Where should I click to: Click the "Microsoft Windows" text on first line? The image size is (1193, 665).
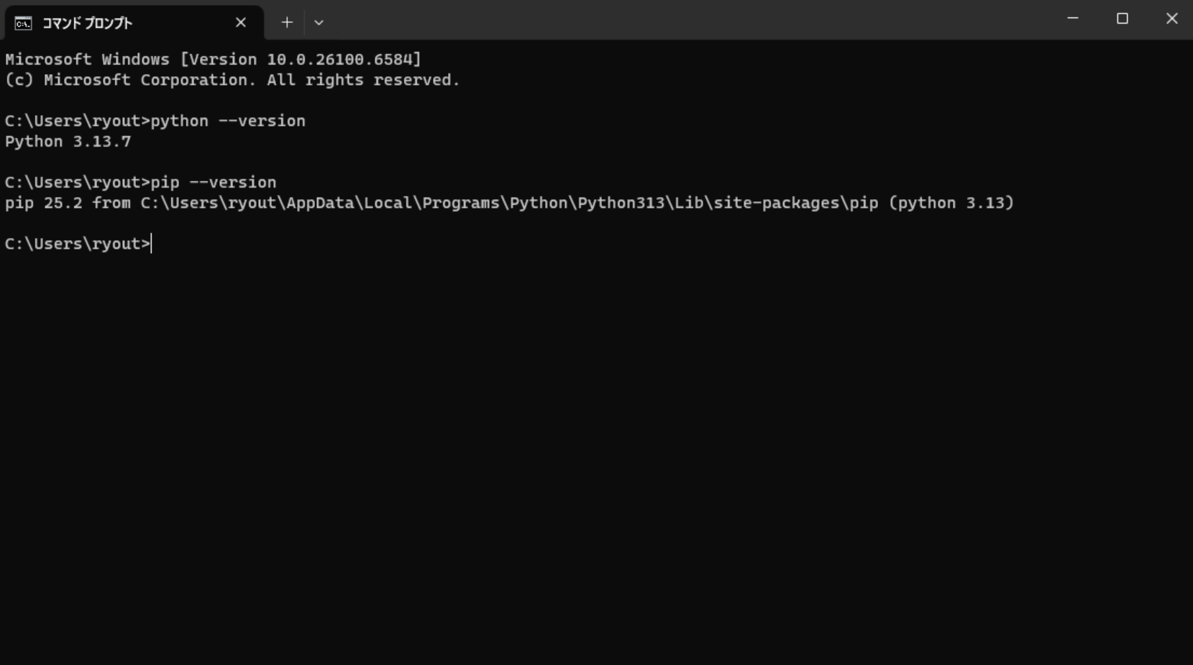coord(87,60)
